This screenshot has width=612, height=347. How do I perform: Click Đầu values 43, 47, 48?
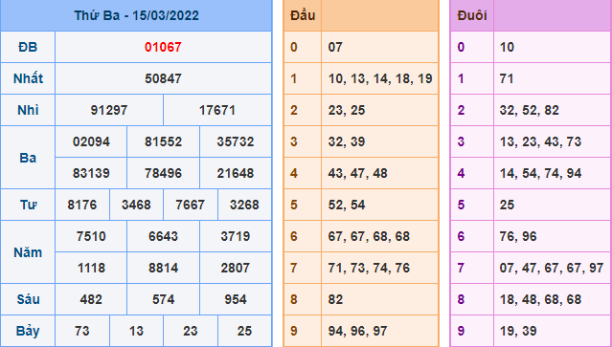click(x=357, y=173)
